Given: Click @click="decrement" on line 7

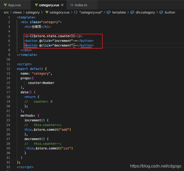Looking at the screenshot, I should pos(56,45).
